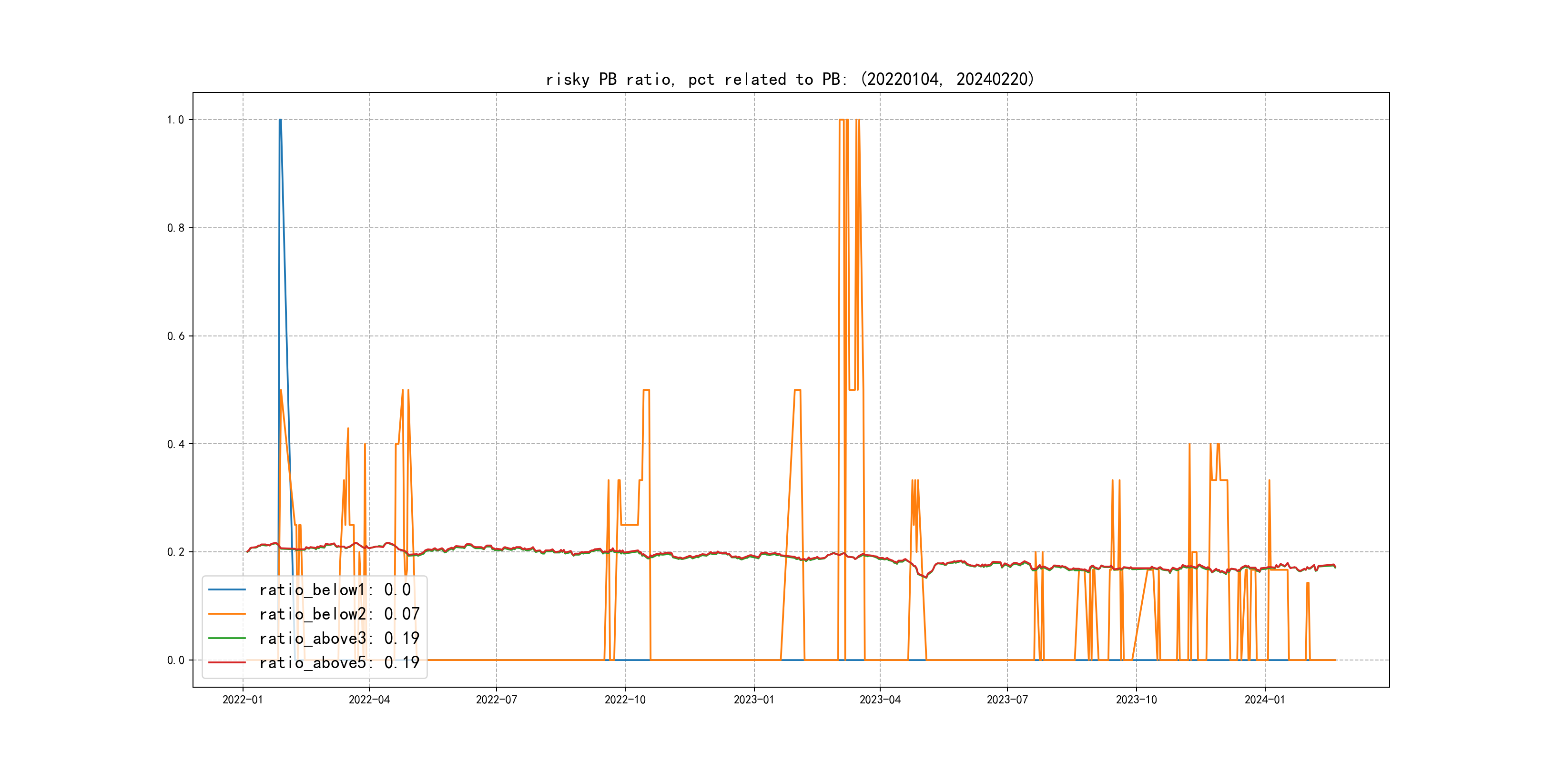Viewport: 1544px width, 772px height.
Task: Click the 0.2 y-axis tick label
Action: click(x=176, y=552)
